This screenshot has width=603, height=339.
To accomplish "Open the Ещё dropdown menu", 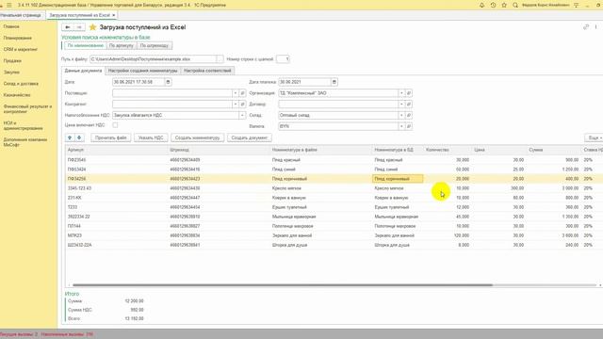I will pyautogui.click(x=595, y=137).
